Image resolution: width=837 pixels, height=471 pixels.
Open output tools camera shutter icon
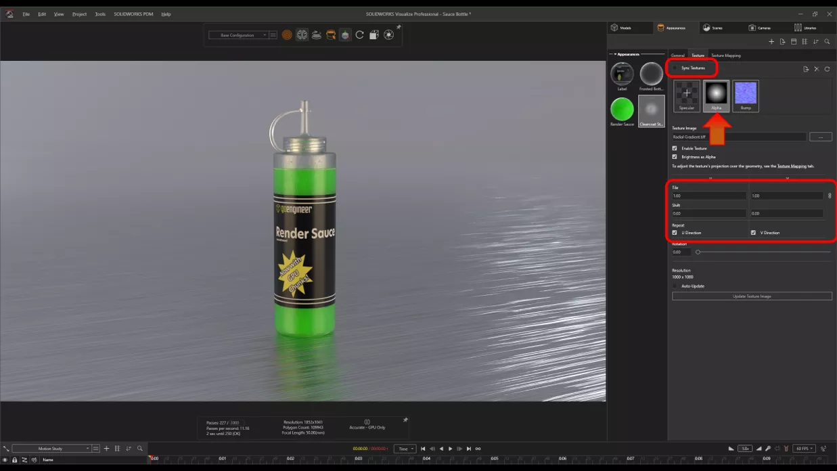[389, 35]
